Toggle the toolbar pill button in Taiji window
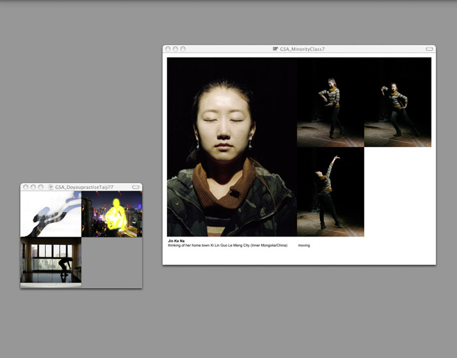The width and height of the screenshot is (457, 358). click(x=135, y=187)
